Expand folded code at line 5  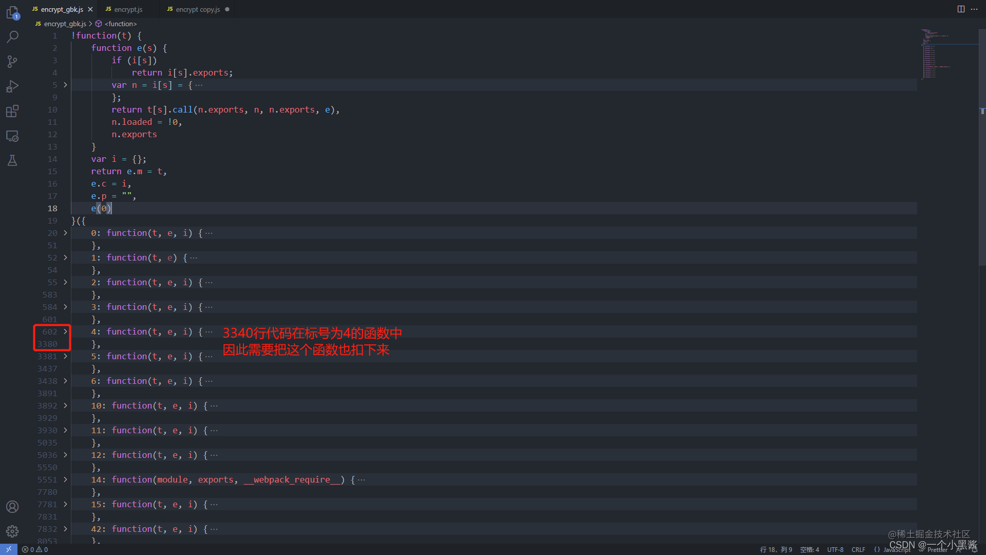tap(65, 85)
